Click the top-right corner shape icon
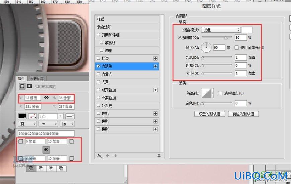291x184 pixels. (72, 141)
